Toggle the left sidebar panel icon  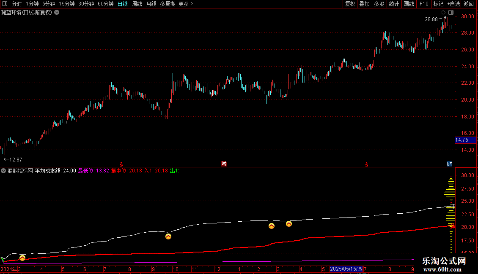(5, 4)
